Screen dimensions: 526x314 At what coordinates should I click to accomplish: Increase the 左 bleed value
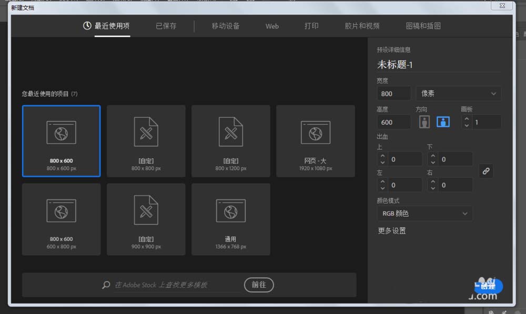(x=382, y=182)
